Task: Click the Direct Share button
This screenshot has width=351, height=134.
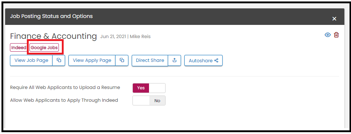Action: click(x=150, y=60)
